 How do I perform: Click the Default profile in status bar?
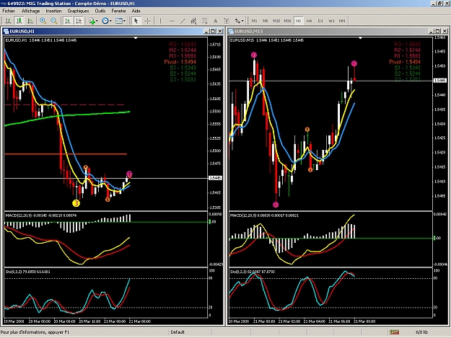[178, 332]
